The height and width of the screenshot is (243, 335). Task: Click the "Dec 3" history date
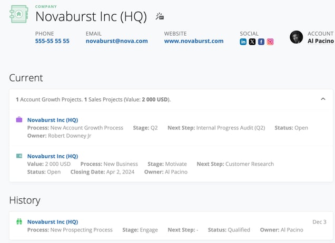coord(319,222)
